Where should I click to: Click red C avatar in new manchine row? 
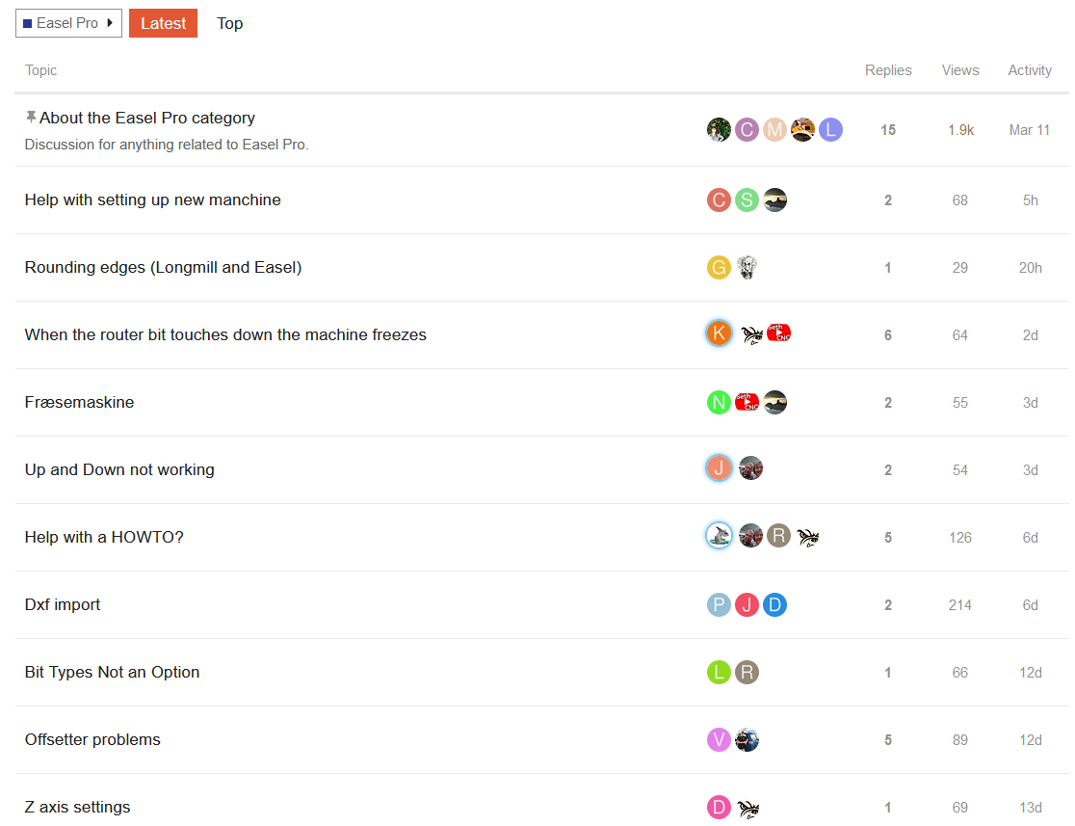[x=719, y=200]
